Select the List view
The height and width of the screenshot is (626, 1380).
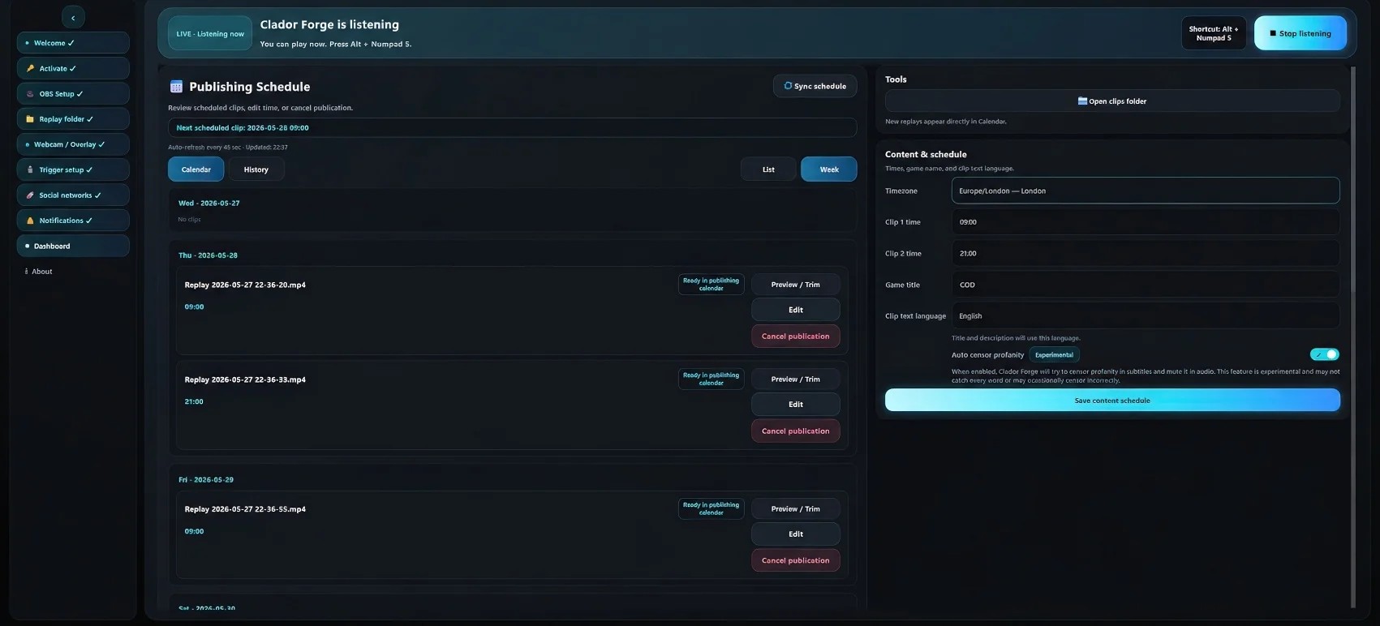[768, 169]
